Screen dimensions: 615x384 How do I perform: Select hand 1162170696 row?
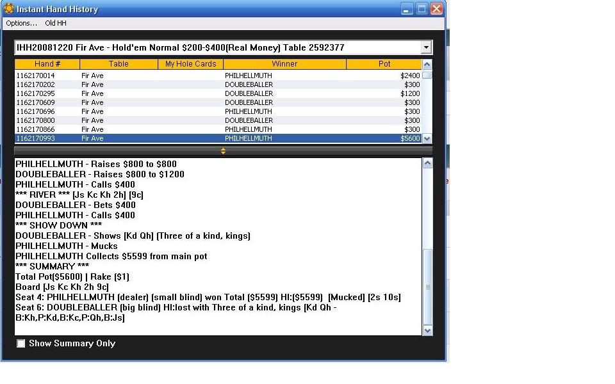click(x=218, y=111)
